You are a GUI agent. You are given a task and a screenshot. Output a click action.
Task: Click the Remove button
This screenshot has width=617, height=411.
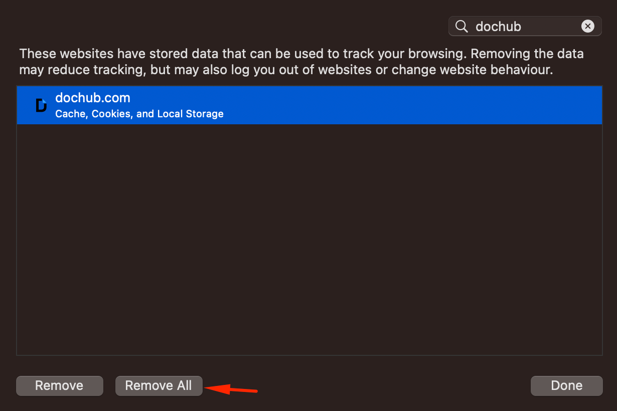(59, 386)
